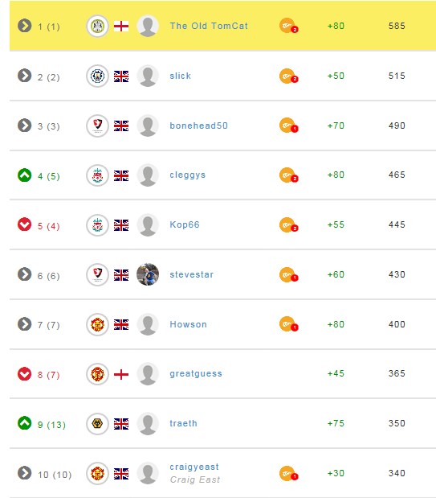Screen dimensions: 436x498
Task: Click the red down arrow at rank 8
Action: pos(24,374)
